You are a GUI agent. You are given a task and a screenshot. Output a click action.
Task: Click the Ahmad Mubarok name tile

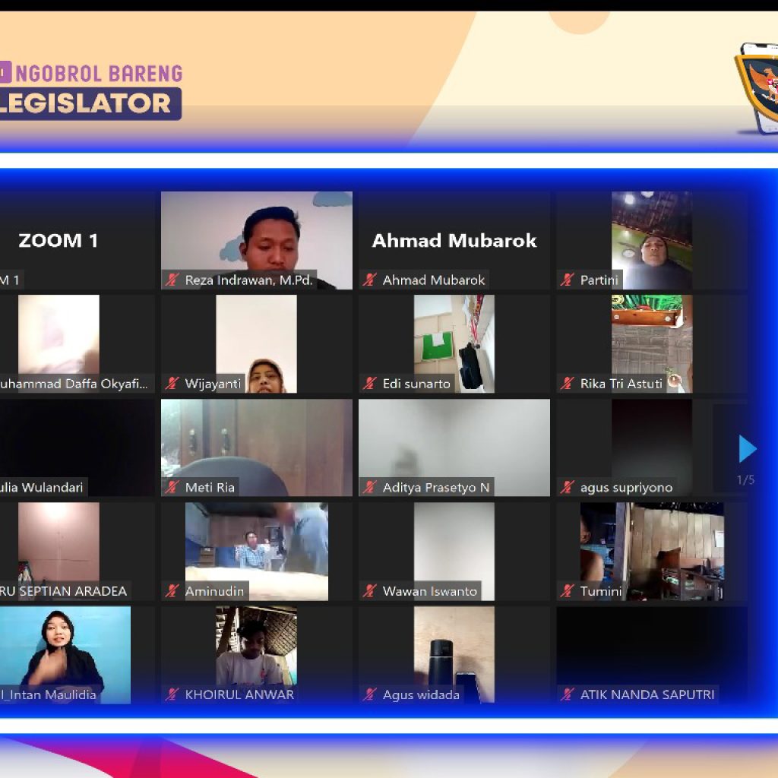(454, 240)
